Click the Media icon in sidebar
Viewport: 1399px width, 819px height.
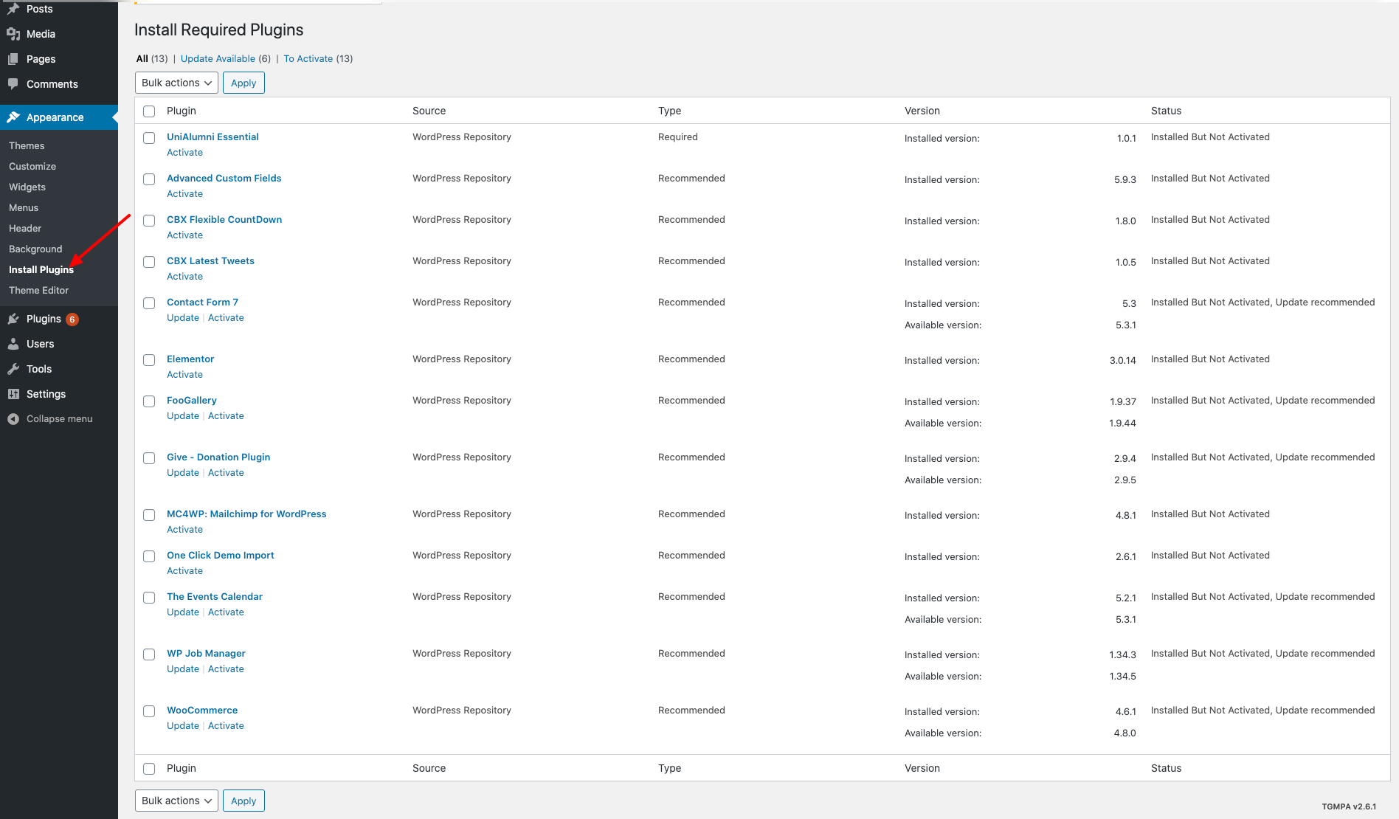(13, 34)
